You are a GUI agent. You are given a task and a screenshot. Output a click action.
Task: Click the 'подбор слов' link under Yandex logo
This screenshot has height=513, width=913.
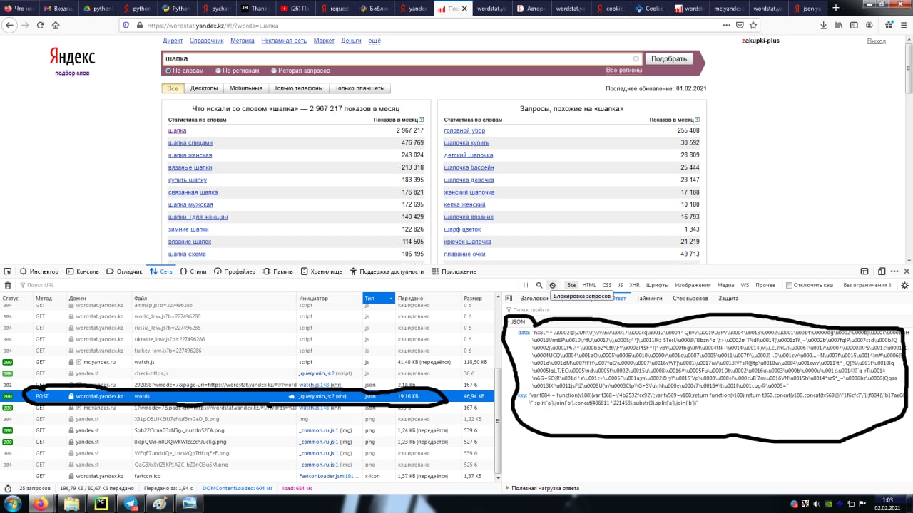pyautogui.click(x=72, y=73)
